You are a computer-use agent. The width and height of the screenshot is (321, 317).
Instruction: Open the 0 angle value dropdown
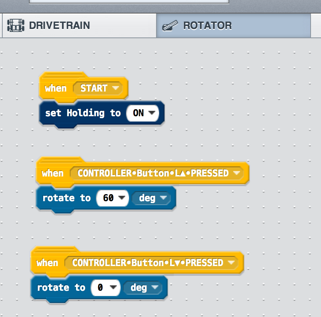pos(105,288)
